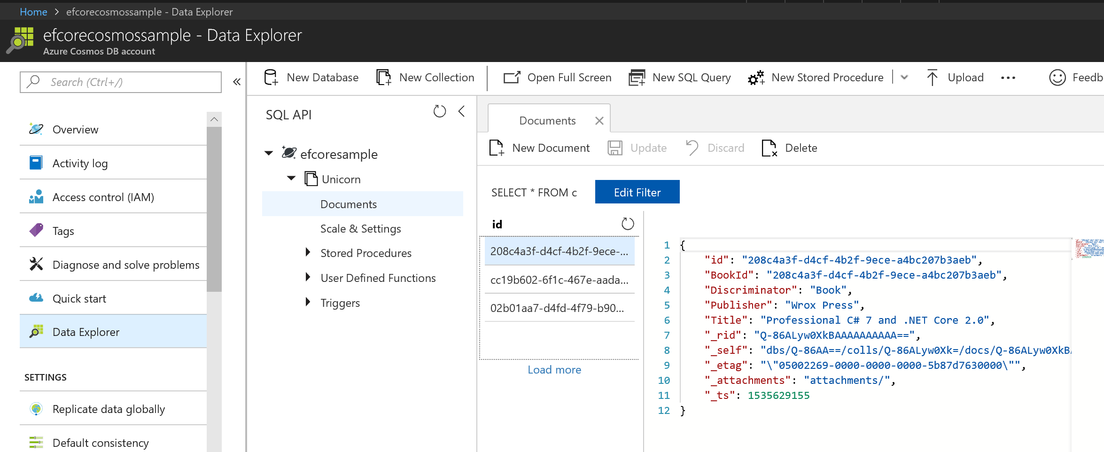Open the New Stored Procedure dropdown arrow
Viewport: 1104px width, 452px height.
(904, 78)
